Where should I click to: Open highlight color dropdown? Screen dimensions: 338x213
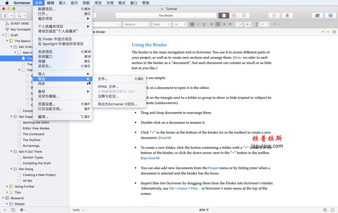[248, 24]
